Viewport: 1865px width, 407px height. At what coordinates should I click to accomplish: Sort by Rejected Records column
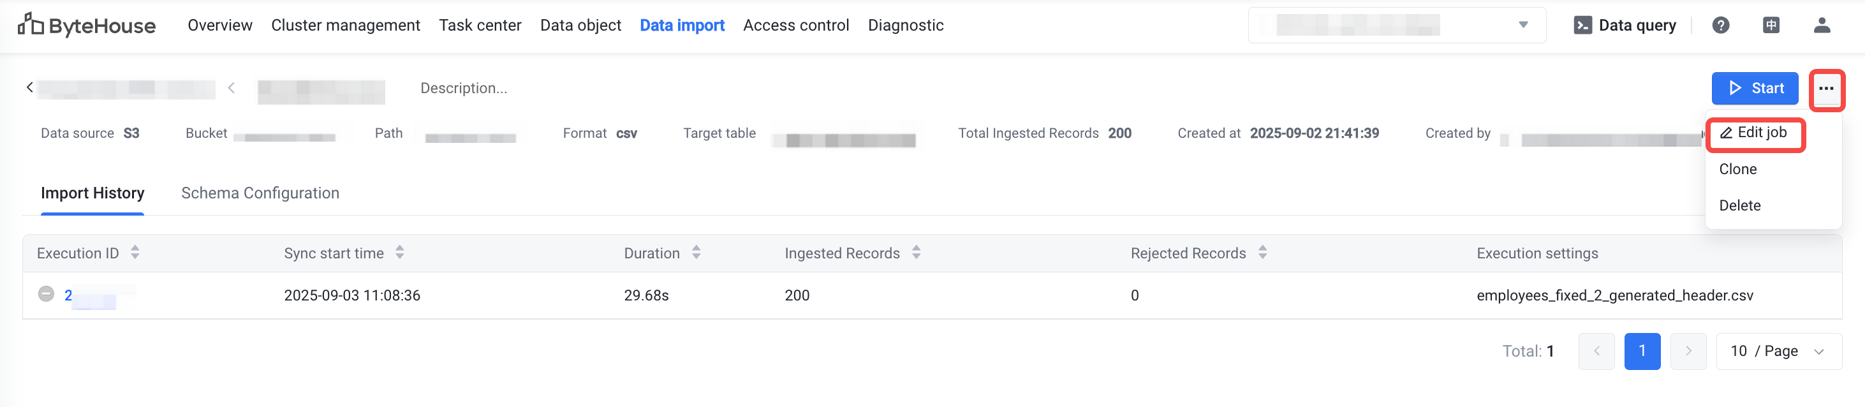pos(1262,253)
